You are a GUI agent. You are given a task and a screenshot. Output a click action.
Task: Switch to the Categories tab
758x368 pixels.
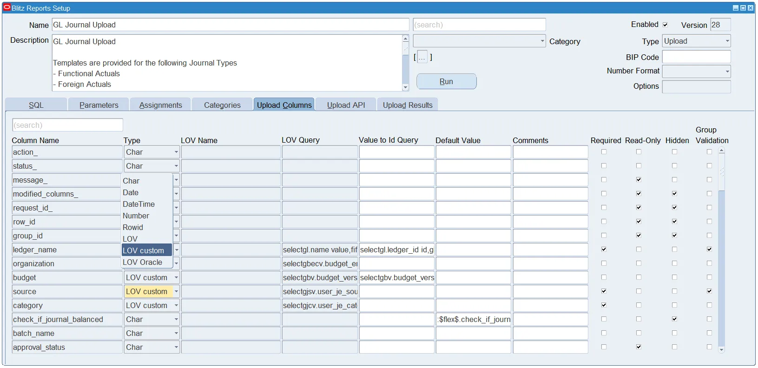coord(222,105)
